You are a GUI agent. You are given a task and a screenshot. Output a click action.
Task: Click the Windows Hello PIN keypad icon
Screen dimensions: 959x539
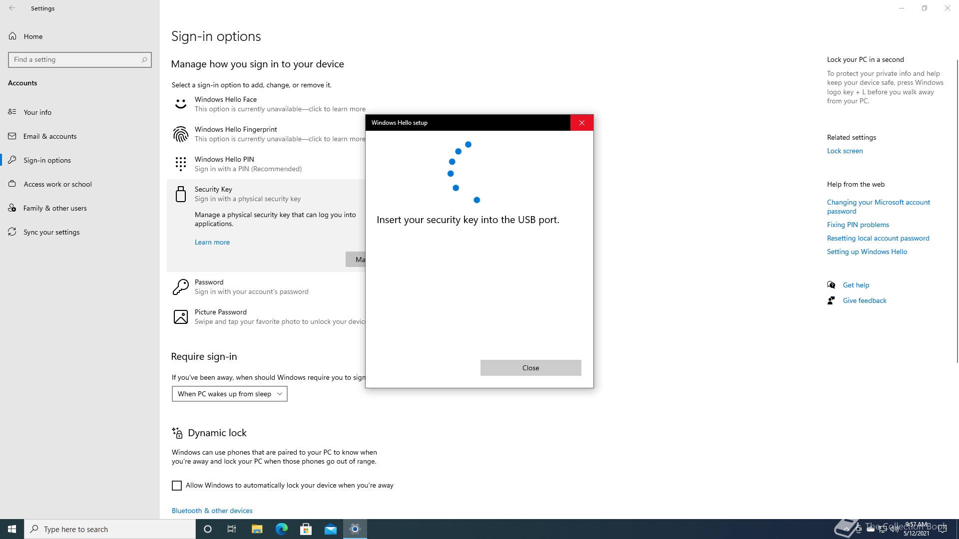pyautogui.click(x=180, y=164)
